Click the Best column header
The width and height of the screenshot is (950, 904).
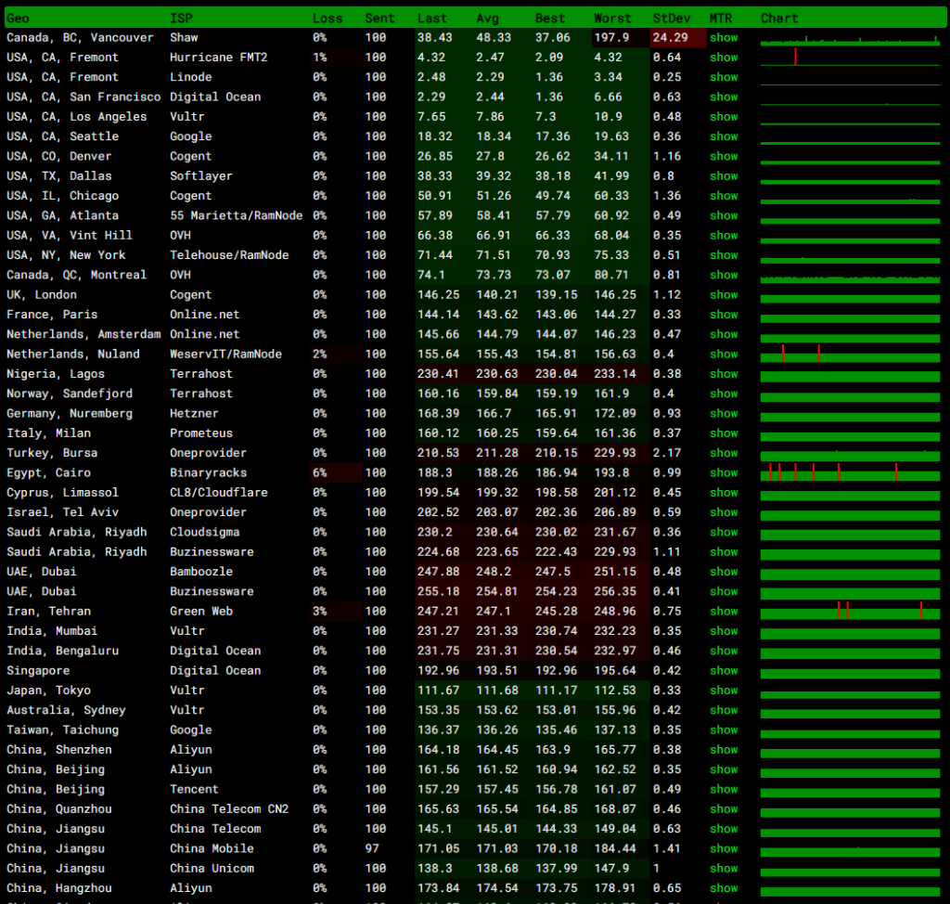[550, 19]
